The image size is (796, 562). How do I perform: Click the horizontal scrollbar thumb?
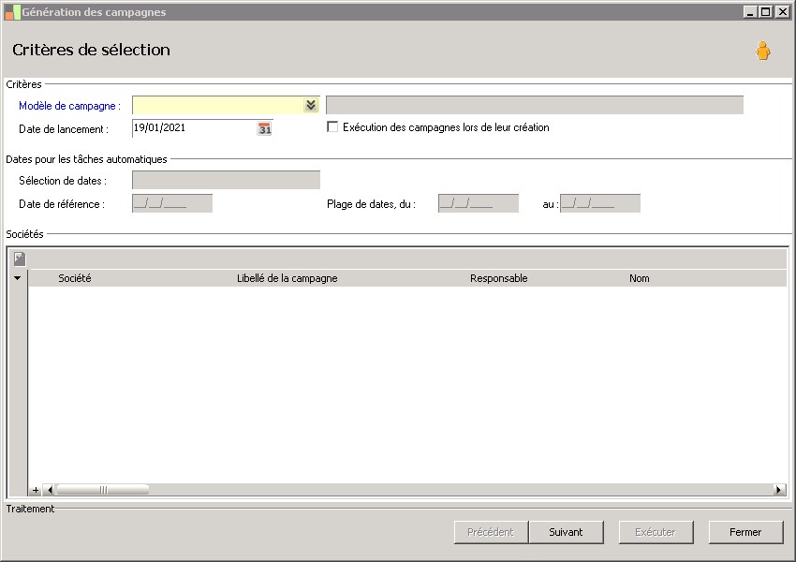coord(103,490)
